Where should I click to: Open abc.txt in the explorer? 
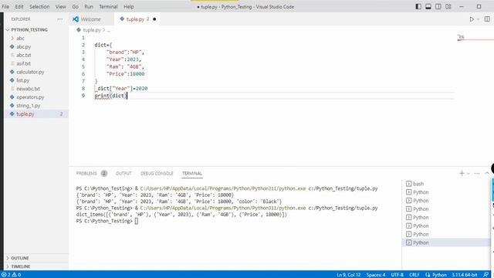pyautogui.click(x=24, y=55)
